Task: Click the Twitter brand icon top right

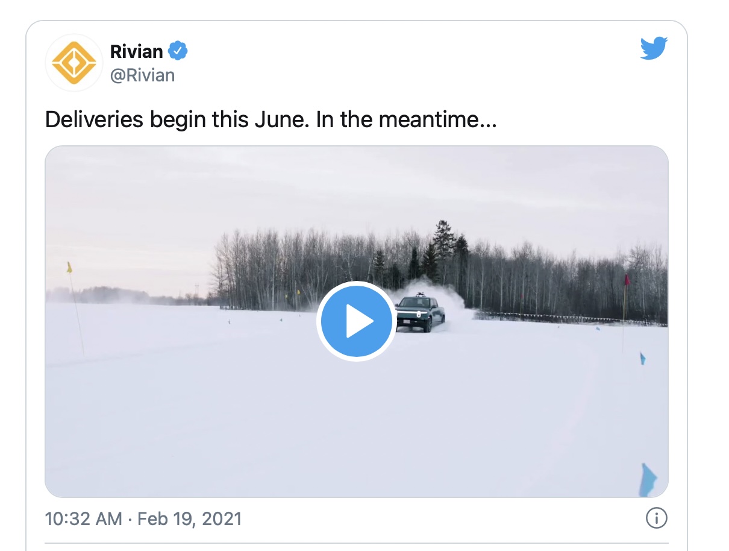Action: point(654,46)
